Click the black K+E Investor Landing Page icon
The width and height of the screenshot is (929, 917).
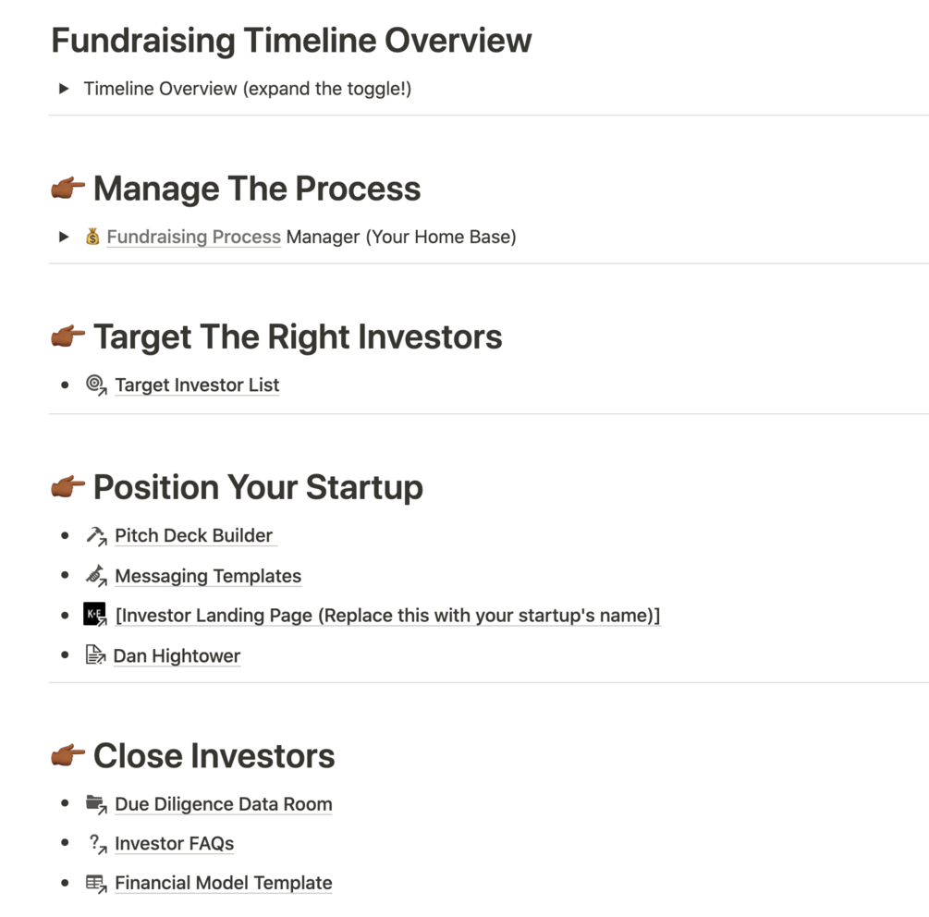95,615
